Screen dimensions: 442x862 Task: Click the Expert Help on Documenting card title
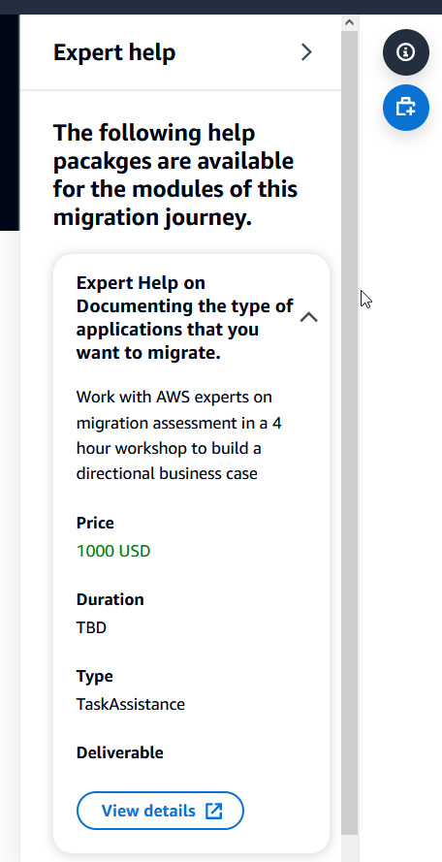point(185,318)
